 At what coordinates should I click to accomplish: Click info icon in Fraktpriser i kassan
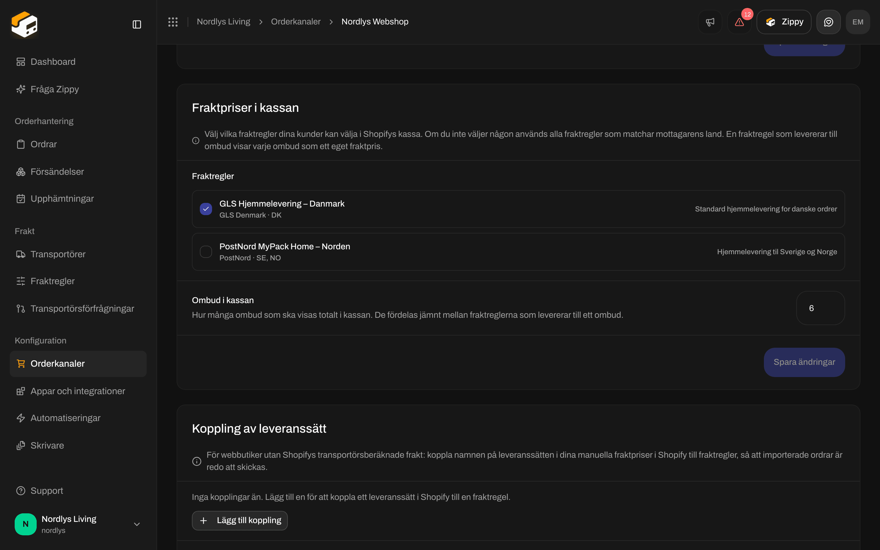point(196,141)
